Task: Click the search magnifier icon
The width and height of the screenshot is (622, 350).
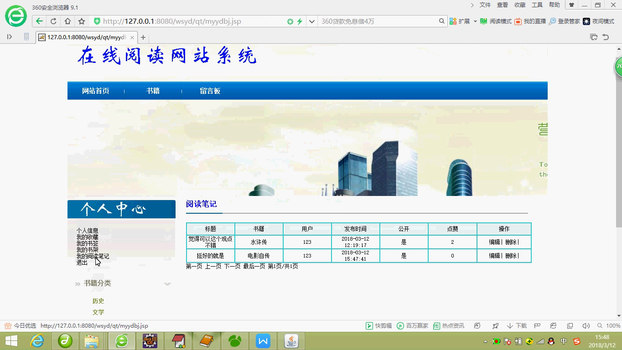Action: pos(441,21)
